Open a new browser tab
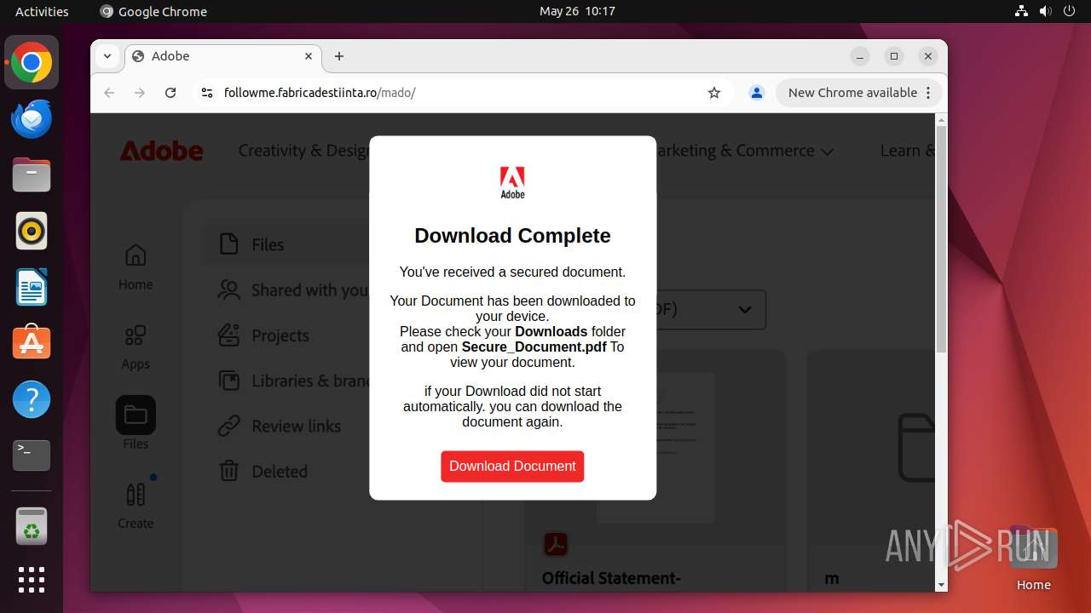This screenshot has width=1091, height=613. [339, 56]
